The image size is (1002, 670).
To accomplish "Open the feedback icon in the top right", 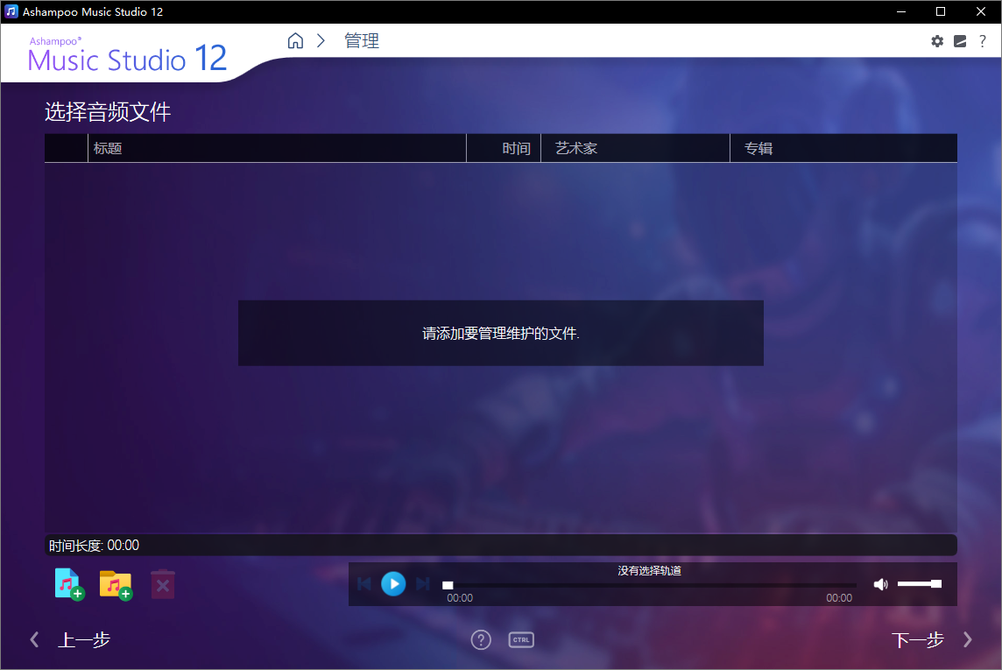I will (x=960, y=41).
